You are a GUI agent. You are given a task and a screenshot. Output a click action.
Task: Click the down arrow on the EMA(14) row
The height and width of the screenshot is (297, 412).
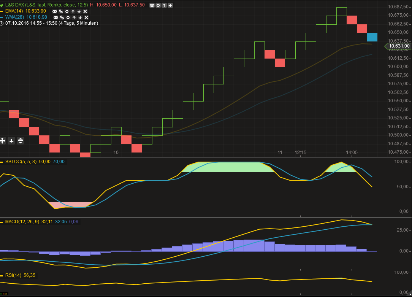coord(79,11)
